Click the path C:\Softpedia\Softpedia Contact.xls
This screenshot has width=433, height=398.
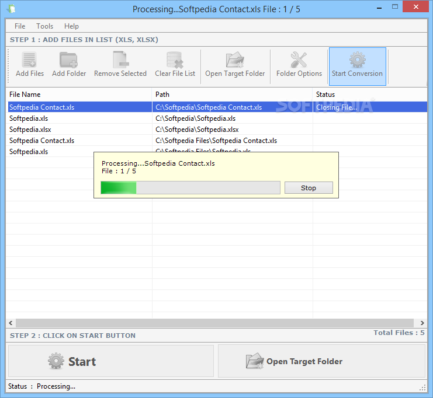[209, 107]
